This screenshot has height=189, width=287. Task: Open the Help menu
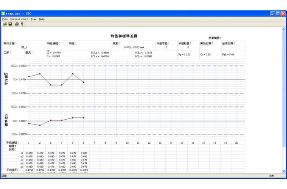42,19
